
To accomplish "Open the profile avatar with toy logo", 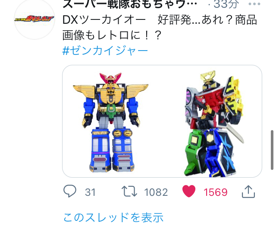I will point(34,19).
